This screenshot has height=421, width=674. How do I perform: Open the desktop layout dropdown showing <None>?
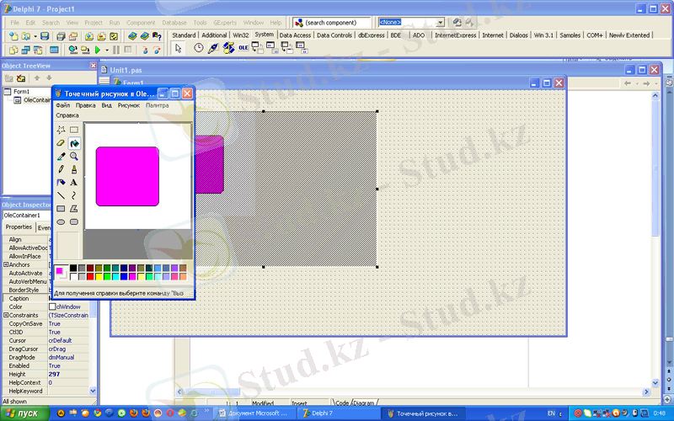(x=441, y=22)
